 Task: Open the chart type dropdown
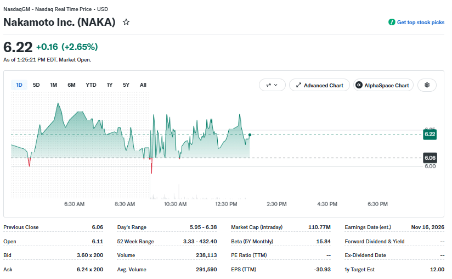(272, 85)
